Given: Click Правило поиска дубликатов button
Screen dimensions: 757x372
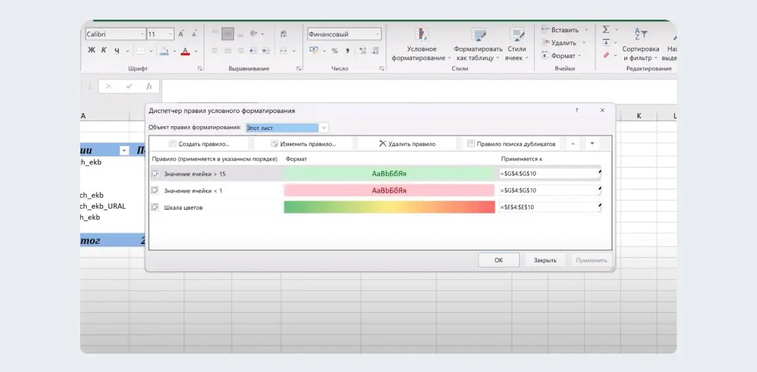Looking at the screenshot, I should coord(511,143).
